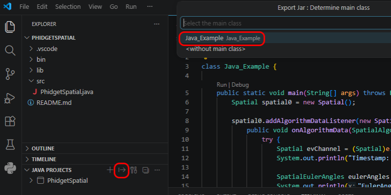Open the Go menu

tap(114, 7)
